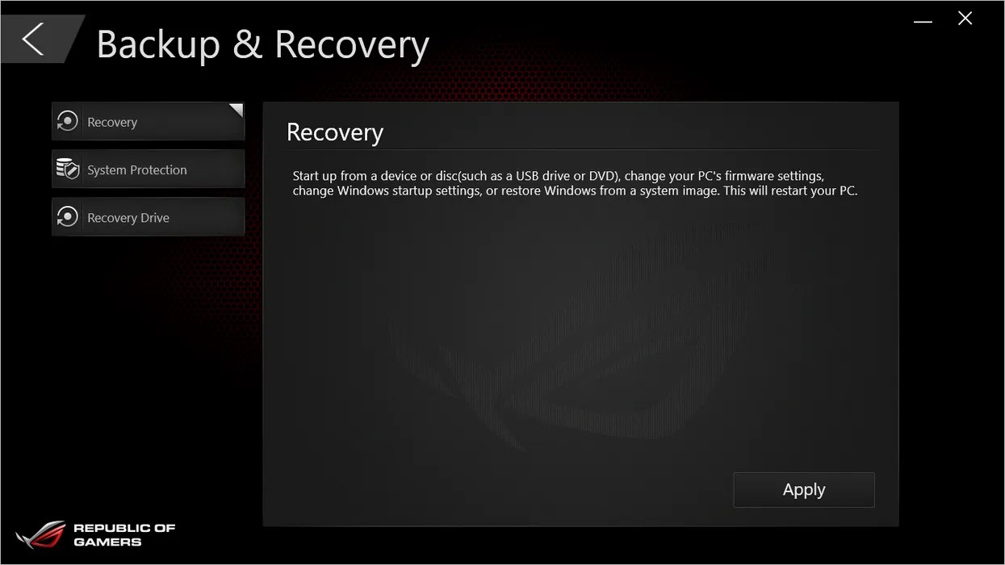The height and width of the screenshot is (565, 1005).
Task: Click the Recovery heading in the panel
Action: coord(335,132)
